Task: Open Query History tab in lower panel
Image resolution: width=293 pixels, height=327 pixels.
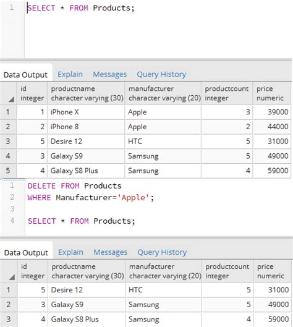Action: click(162, 252)
